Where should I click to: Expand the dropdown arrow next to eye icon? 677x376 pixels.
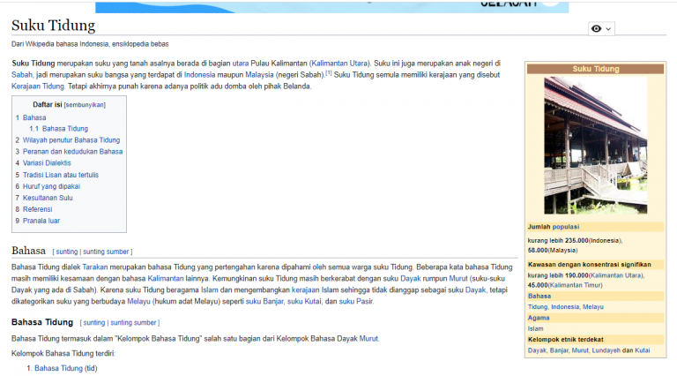tap(608, 29)
